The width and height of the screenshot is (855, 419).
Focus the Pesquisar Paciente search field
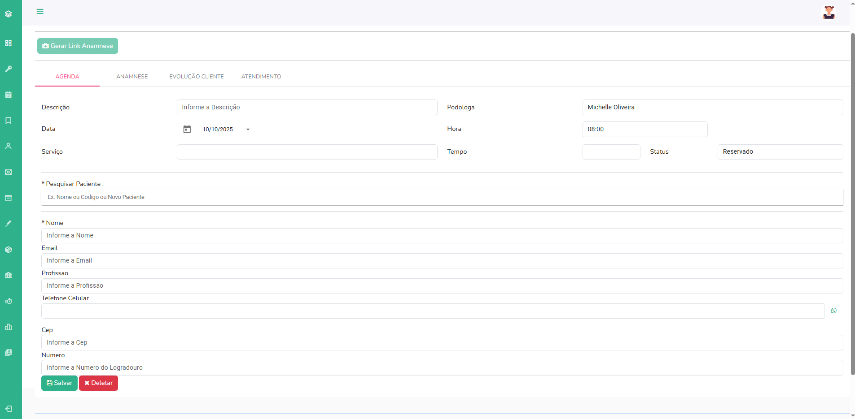click(x=442, y=197)
